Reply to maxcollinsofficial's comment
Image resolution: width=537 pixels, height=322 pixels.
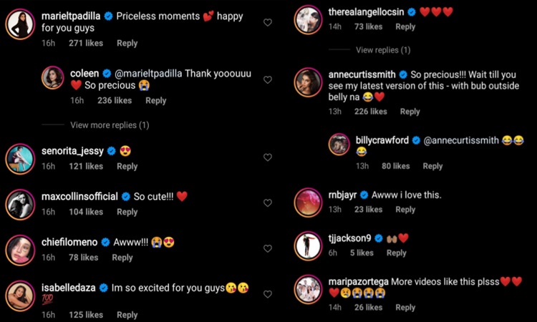click(127, 212)
